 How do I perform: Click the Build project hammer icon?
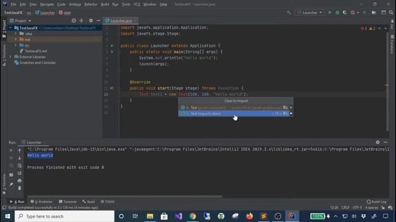(289, 12)
